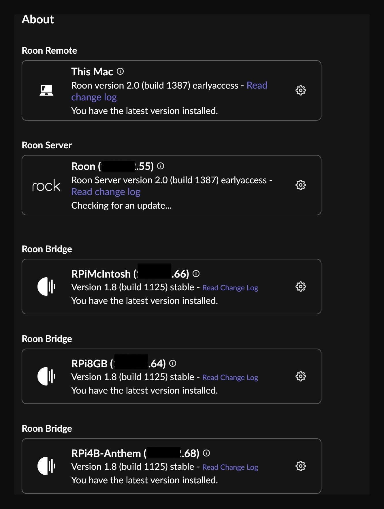Click info icon beside RPi4B-Anthem
The image size is (384, 509).
coord(206,453)
